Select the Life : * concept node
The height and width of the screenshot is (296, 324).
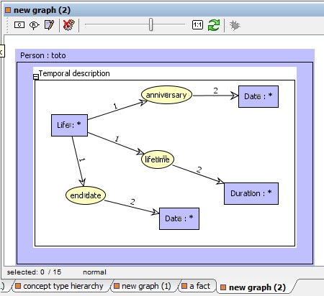pyautogui.click(x=69, y=125)
